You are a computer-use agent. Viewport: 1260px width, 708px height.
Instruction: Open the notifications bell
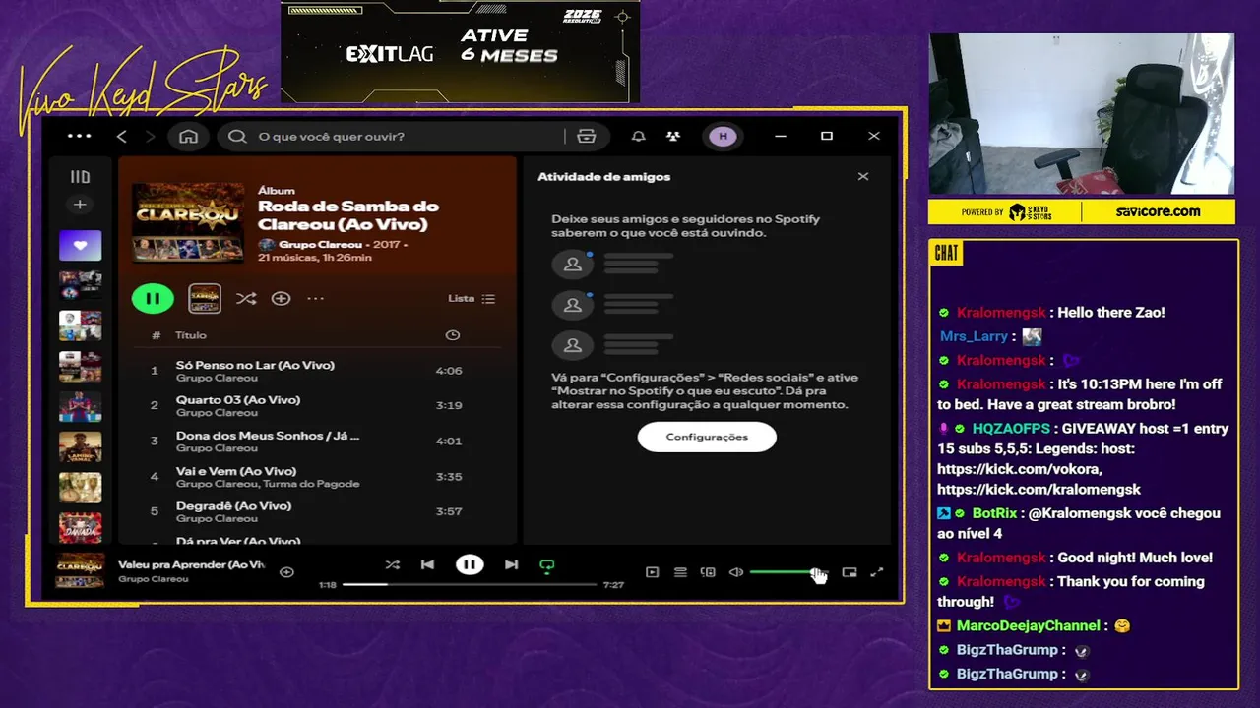639,137
